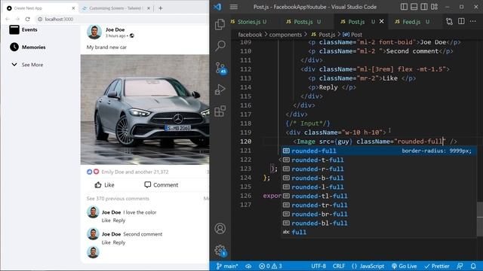483x271 pixels.
Task: Click the feedback icon in status bar
Action: [x=460, y=266]
